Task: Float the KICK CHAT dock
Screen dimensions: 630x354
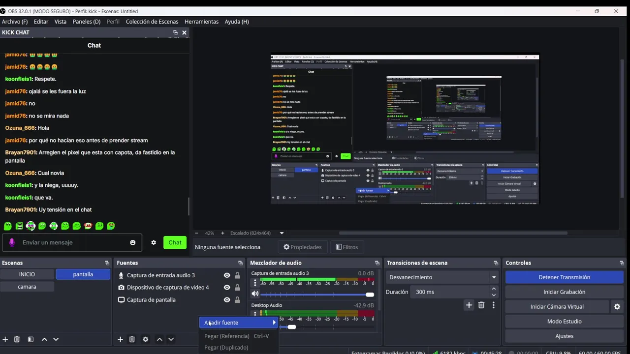Action: pos(175,32)
